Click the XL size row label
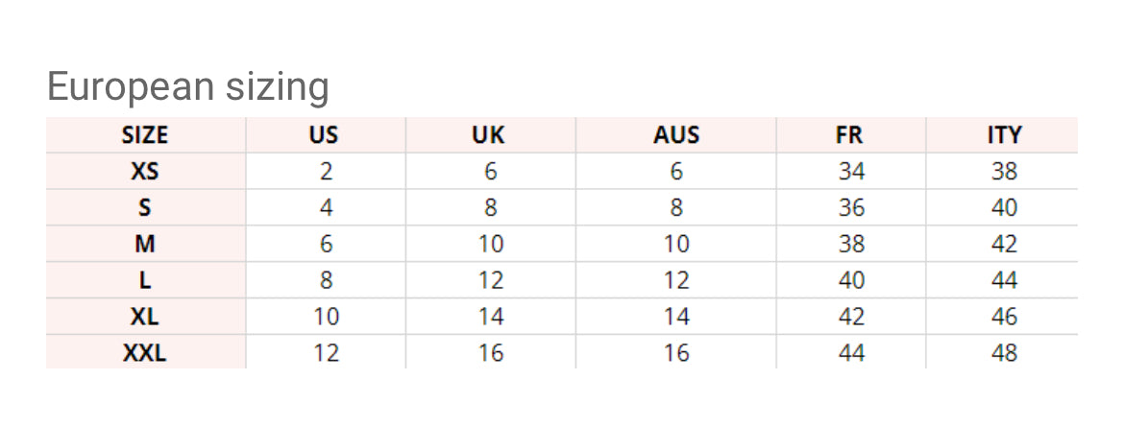The width and height of the screenshot is (1124, 427). point(145,317)
